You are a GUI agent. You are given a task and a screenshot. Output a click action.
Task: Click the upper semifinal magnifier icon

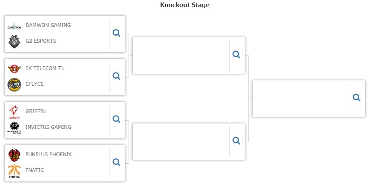tap(236, 55)
